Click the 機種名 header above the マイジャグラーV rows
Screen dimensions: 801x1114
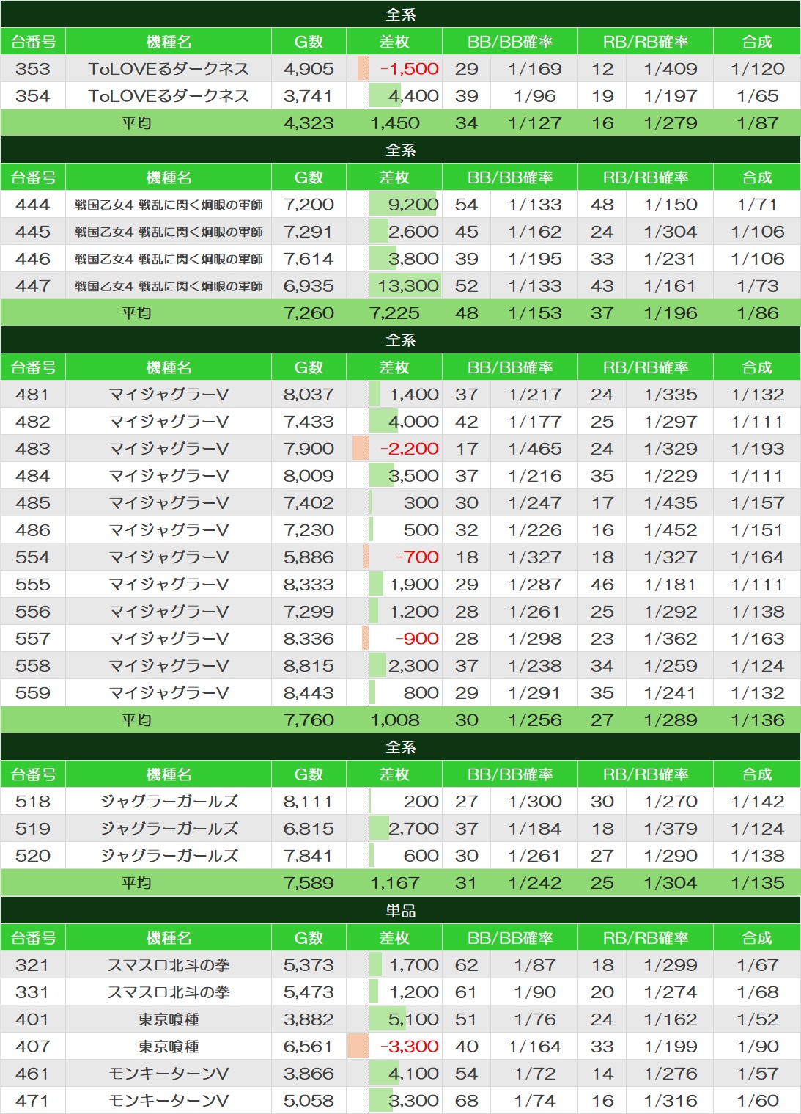pos(169,367)
